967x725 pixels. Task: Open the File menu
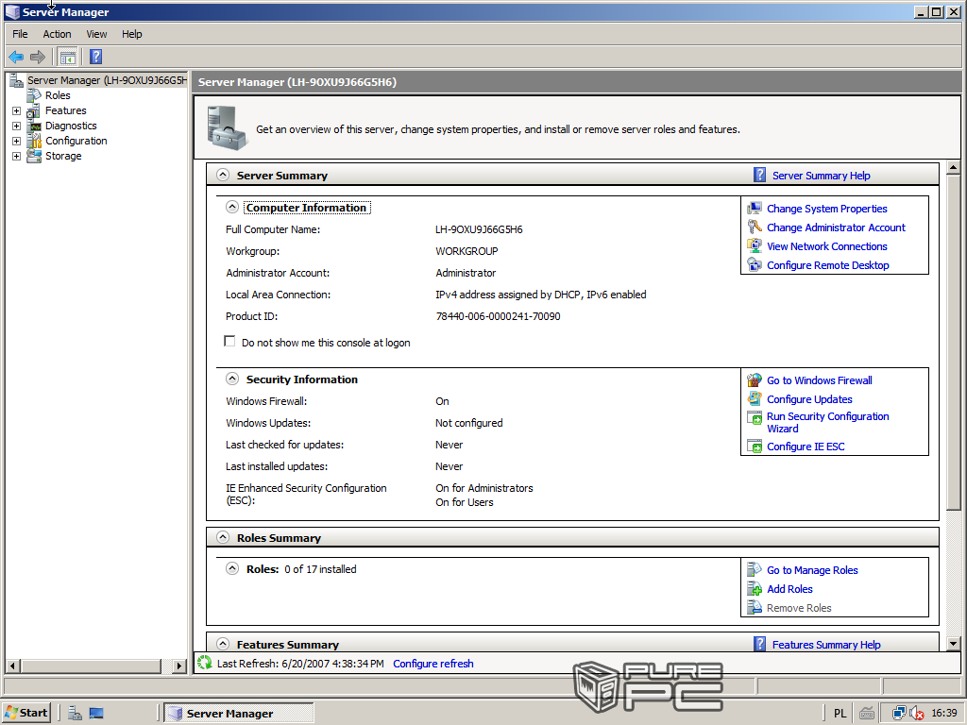tap(20, 34)
